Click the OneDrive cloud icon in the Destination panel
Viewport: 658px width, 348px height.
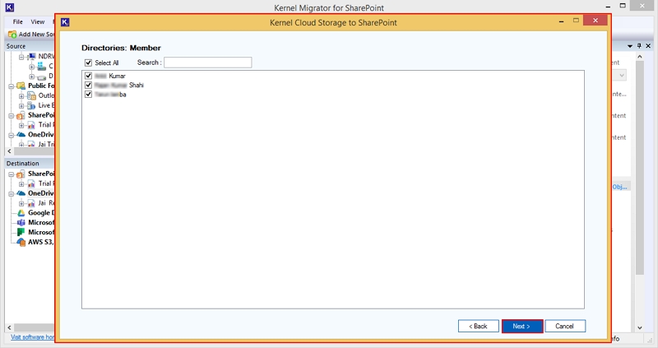tap(21, 193)
